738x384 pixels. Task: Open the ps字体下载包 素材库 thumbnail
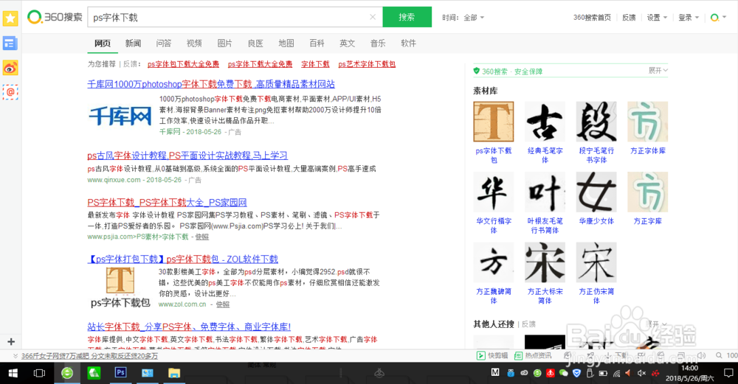click(x=493, y=122)
